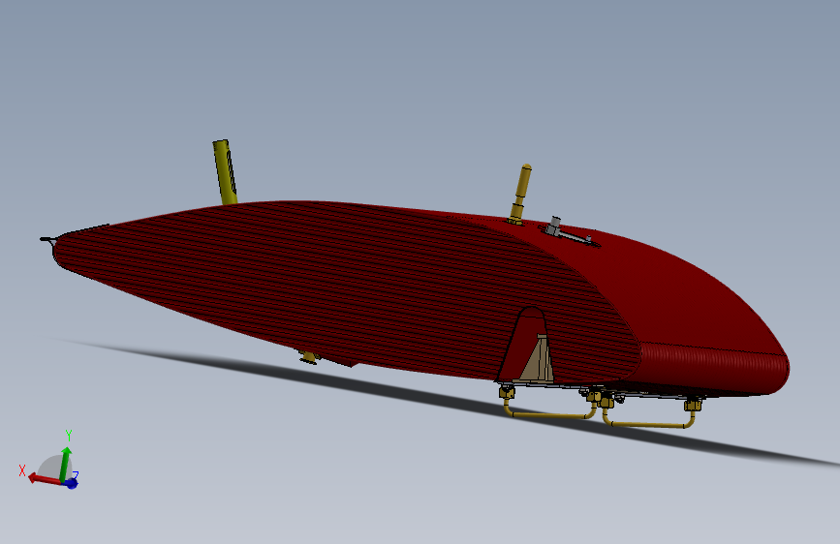Select the tall yellow slotted tube on top
Screen dimensions: 840x544
(225, 172)
